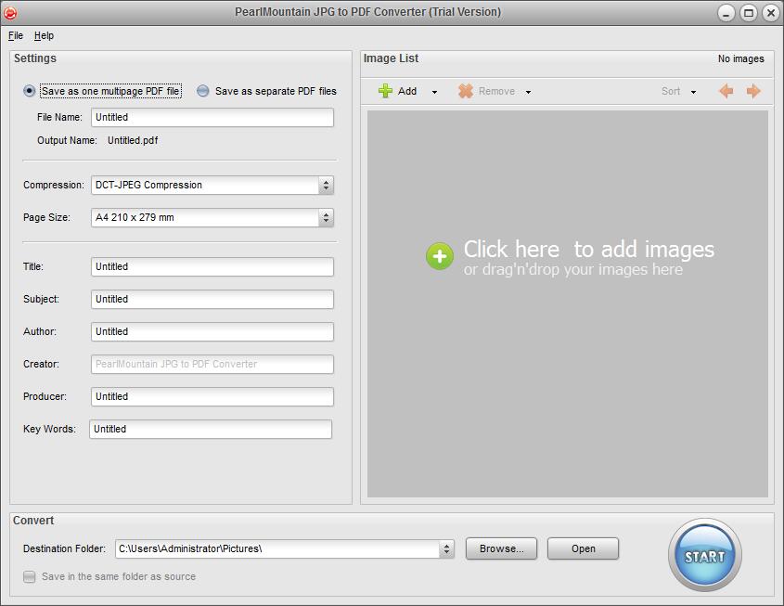Open the Page Size dropdown
784x606 pixels.
coord(212,217)
